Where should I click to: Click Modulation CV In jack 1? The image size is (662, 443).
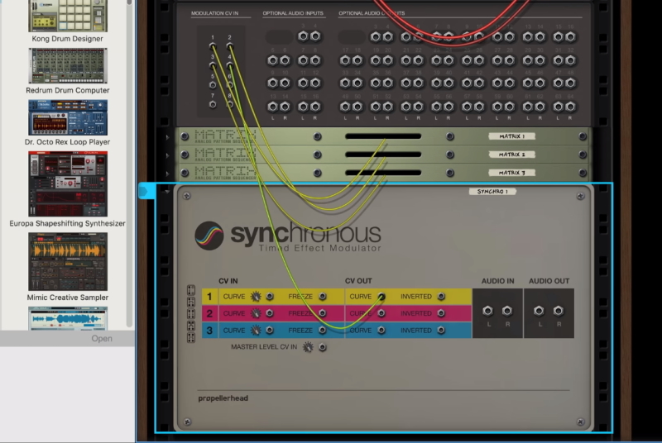213,46
